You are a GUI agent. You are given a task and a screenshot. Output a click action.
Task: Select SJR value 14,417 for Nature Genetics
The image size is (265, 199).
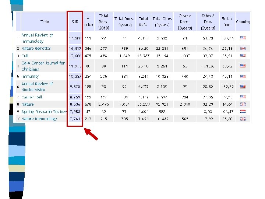pyautogui.click(x=75, y=48)
